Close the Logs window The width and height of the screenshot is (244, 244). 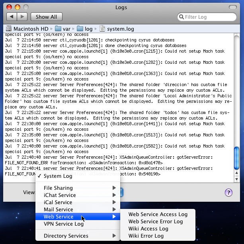(9, 7)
